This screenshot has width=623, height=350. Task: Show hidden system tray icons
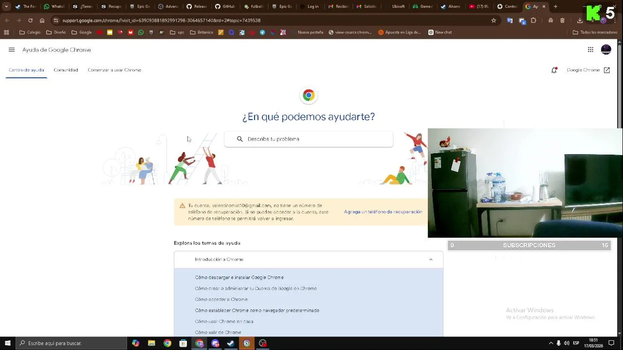(x=550, y=343)
